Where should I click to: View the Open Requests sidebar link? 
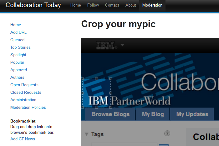click(24, 85)
